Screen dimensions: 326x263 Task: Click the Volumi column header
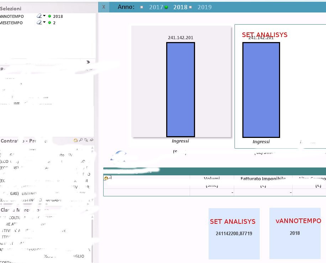[212, 182]
